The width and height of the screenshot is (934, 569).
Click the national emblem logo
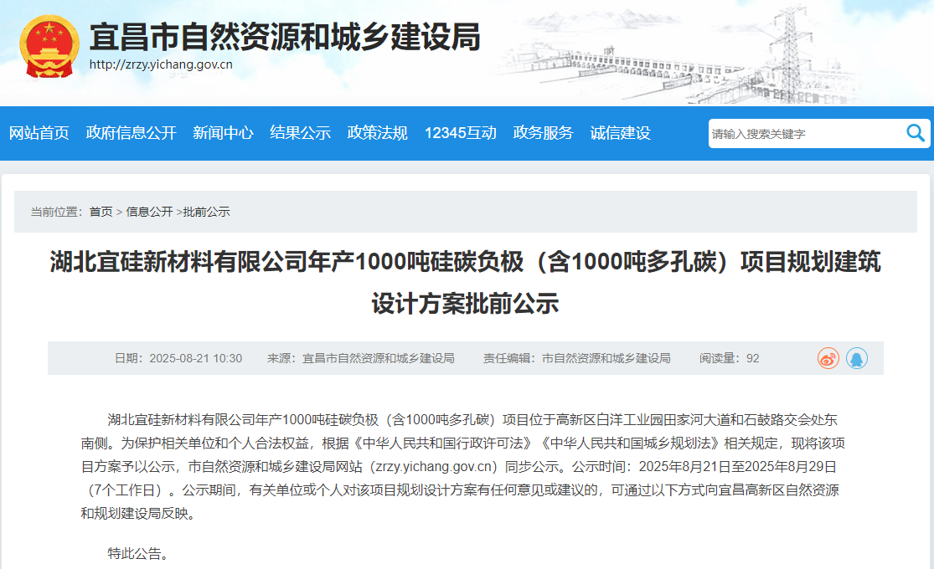49,47
